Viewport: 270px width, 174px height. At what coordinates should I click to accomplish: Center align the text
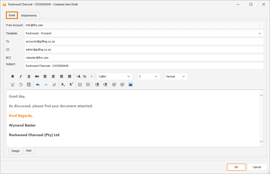(x=53, y=76)
